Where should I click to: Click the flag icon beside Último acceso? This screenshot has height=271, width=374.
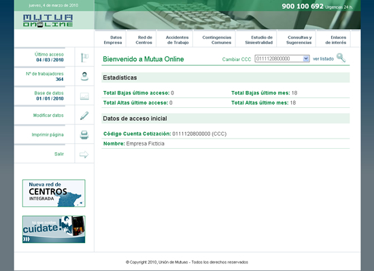click(84, 57)
